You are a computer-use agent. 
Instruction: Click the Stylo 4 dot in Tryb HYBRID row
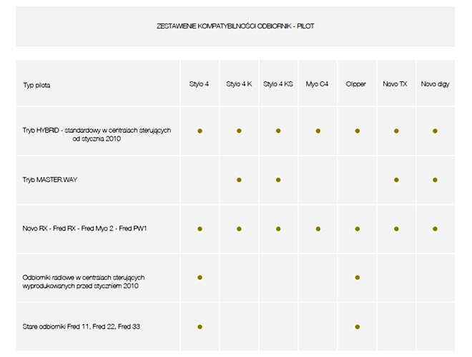coord(200,131)
